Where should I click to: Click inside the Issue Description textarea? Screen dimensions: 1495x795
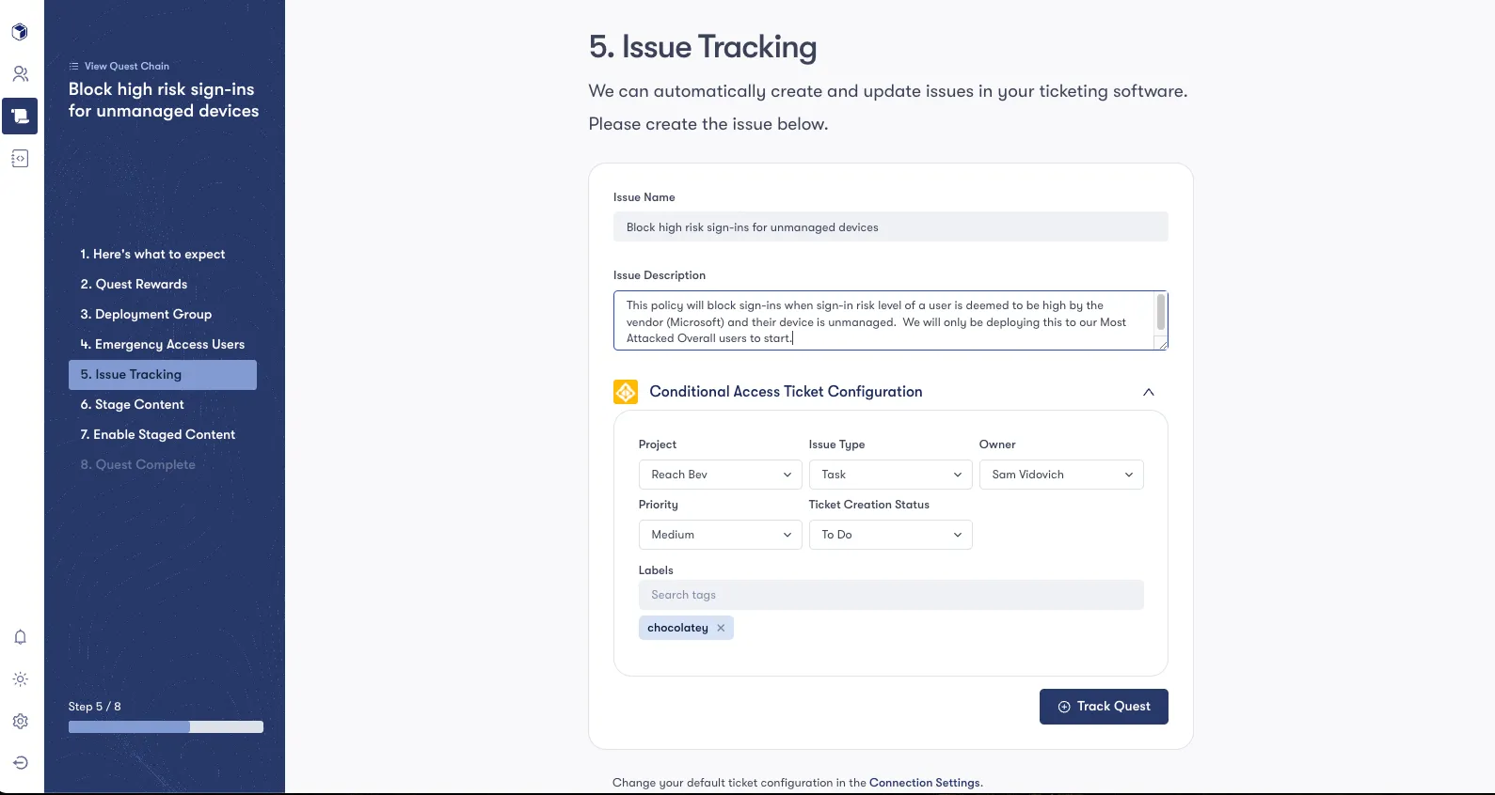(x=883, y=320)
